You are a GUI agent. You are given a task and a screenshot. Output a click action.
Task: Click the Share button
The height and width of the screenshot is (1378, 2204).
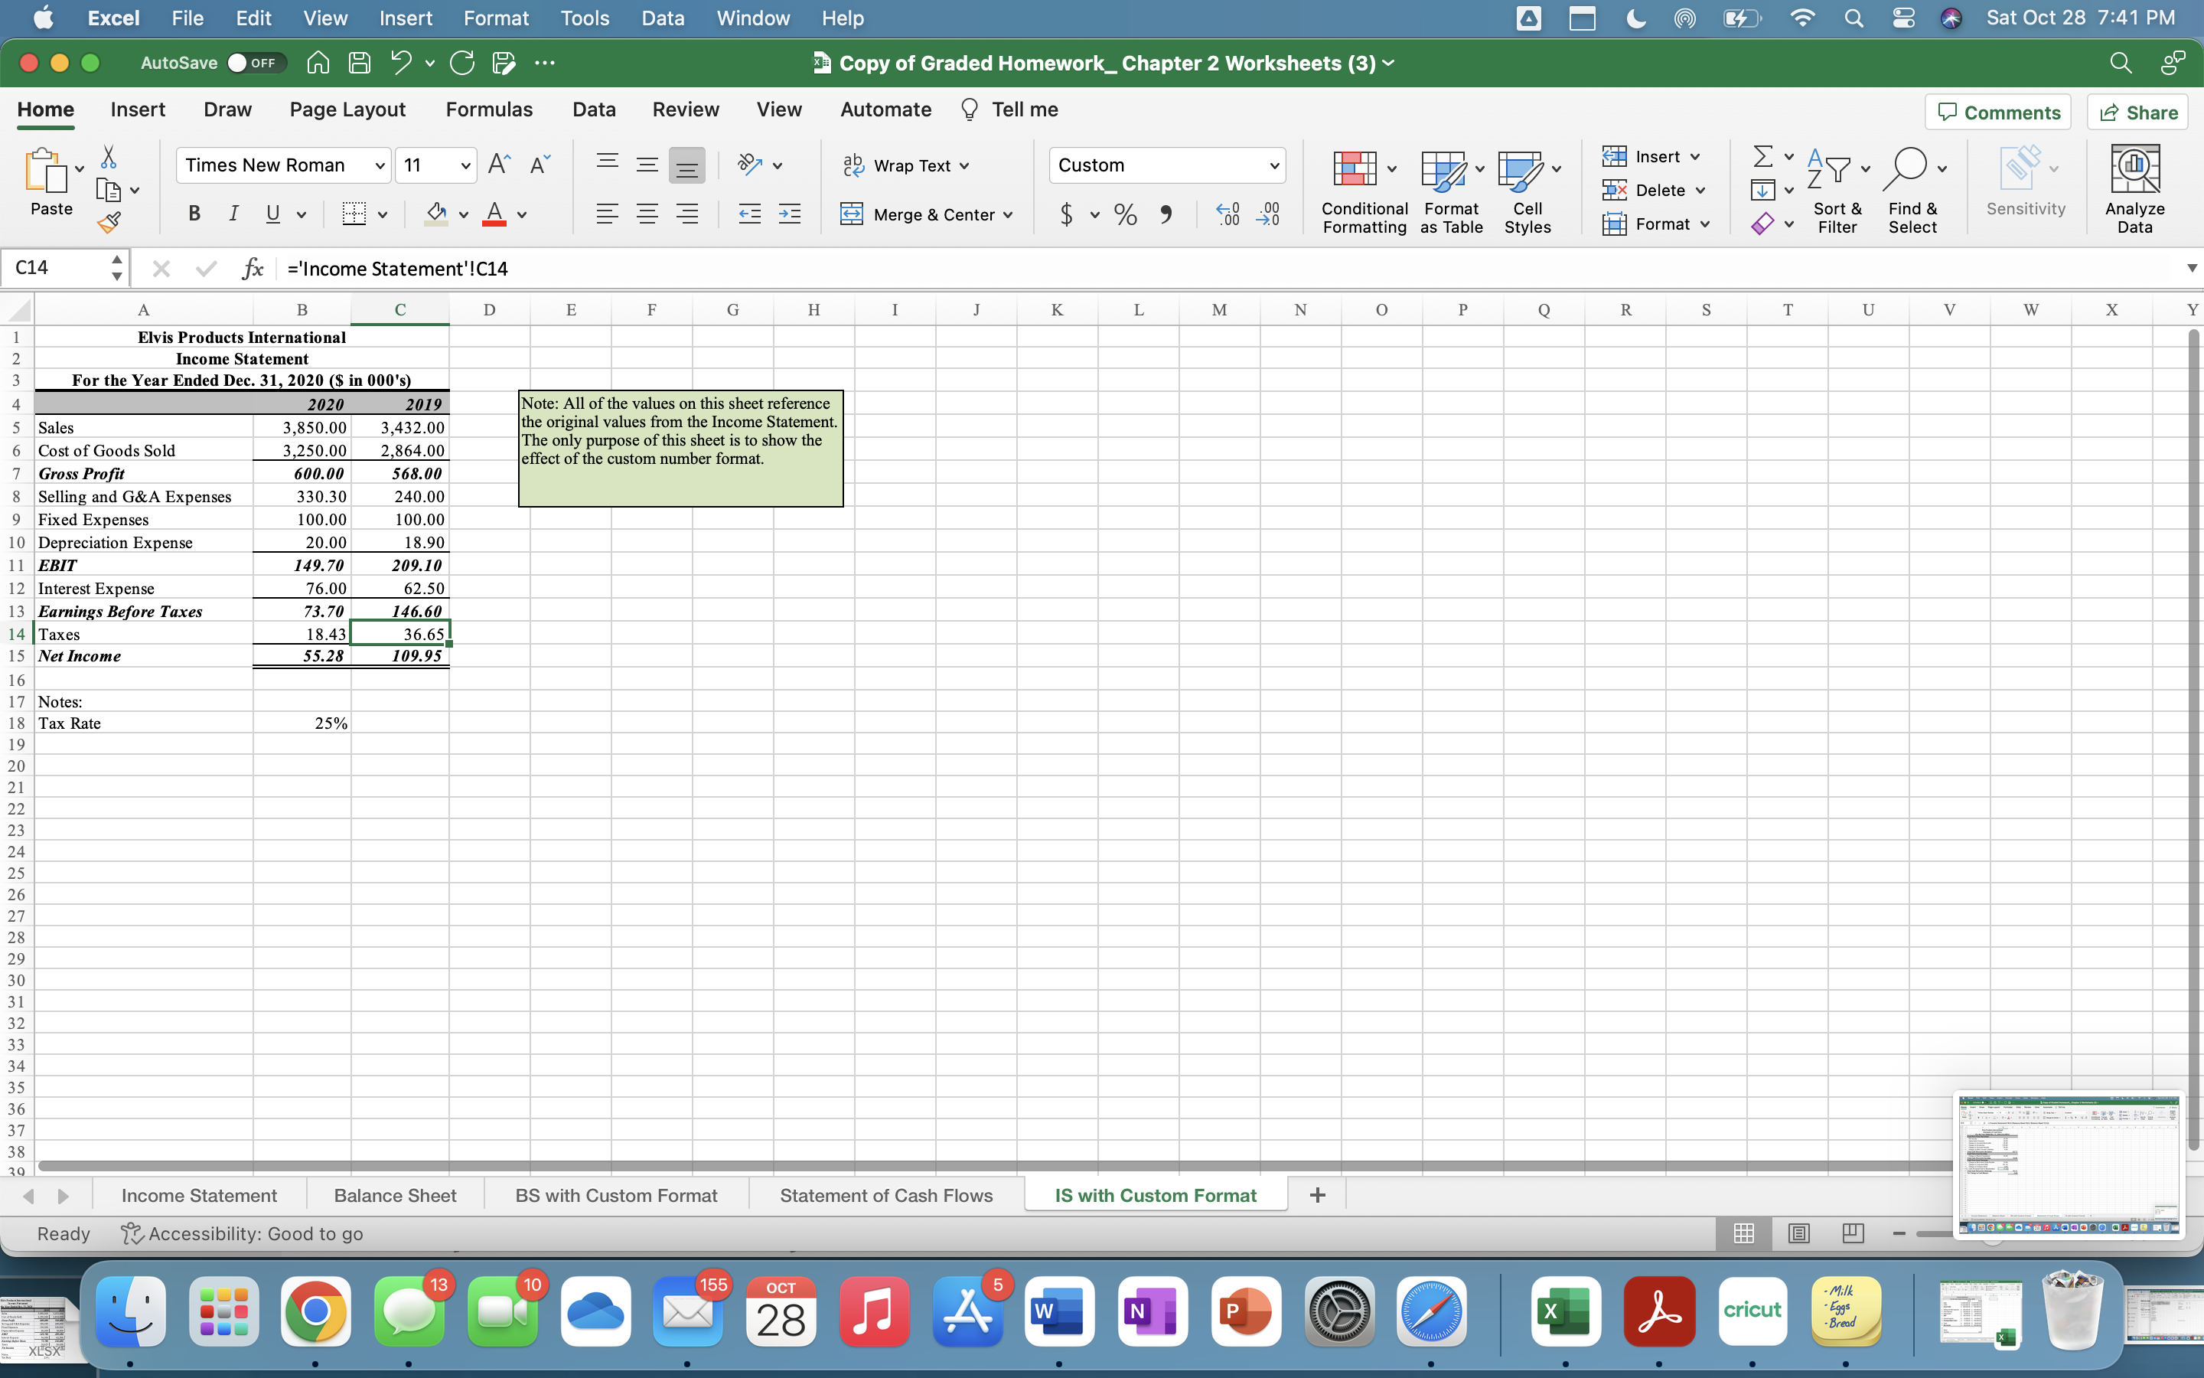click(x=2137, y=113)
